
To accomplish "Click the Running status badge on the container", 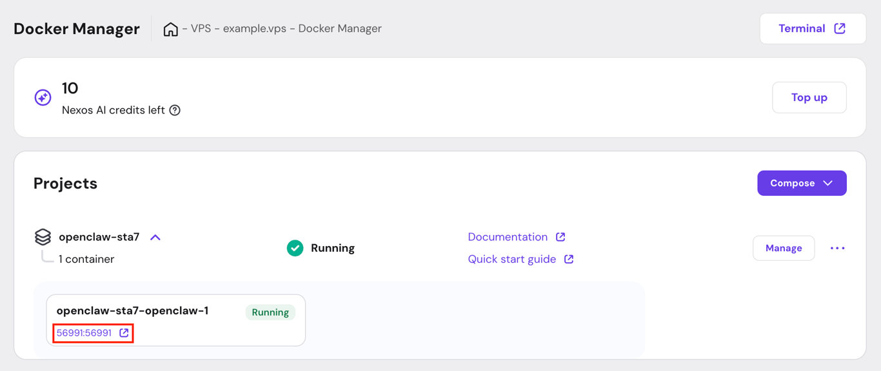I will point(270,312).
